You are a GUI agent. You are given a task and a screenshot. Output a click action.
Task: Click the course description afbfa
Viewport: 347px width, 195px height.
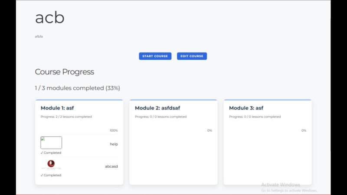point(39,36)
